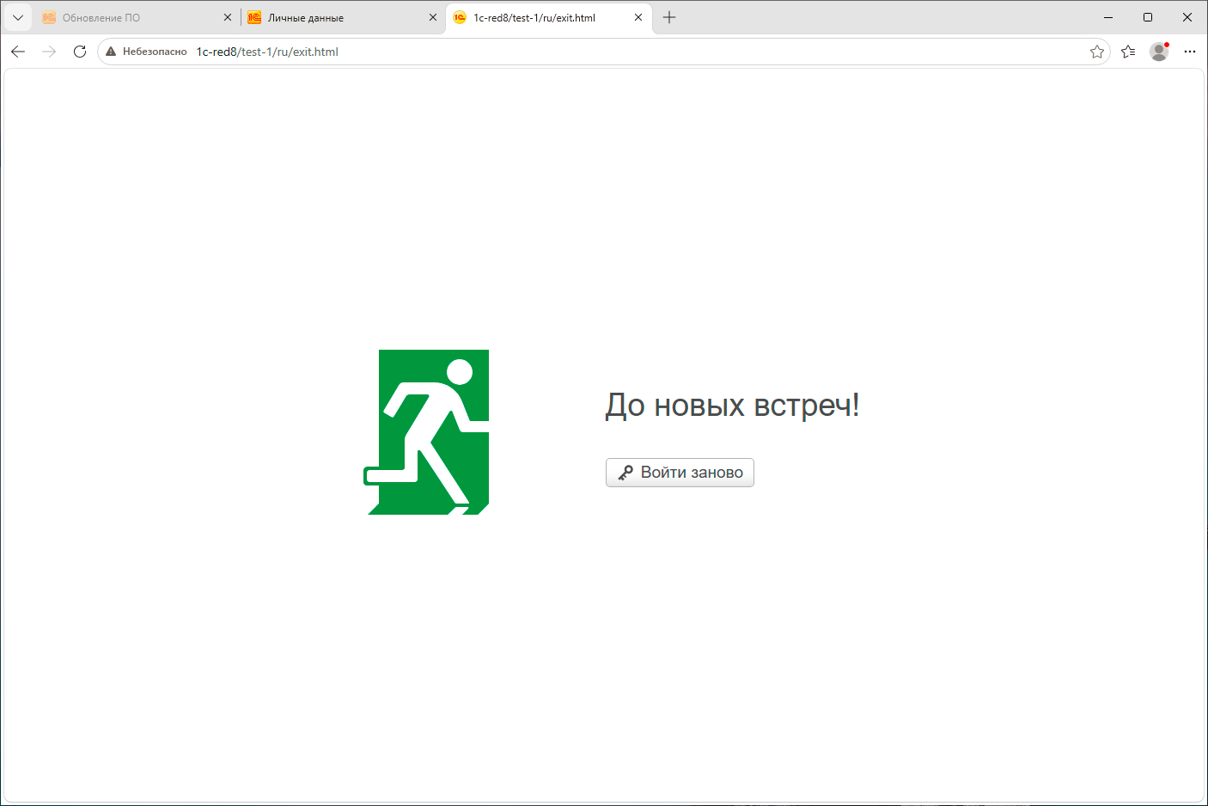Click the 'Войти заново' login button

pyautogui.click(x=680, y=473)
